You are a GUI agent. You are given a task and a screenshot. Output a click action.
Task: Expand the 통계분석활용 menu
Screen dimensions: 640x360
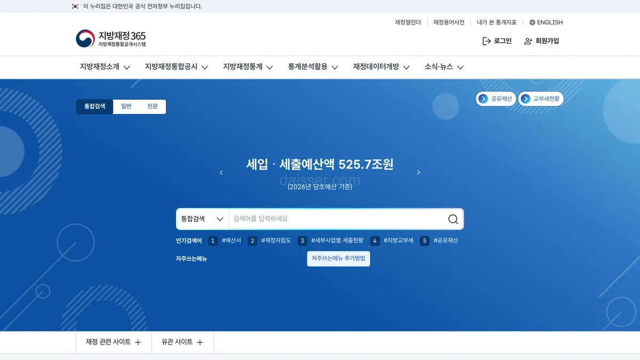tap(313, 67)
